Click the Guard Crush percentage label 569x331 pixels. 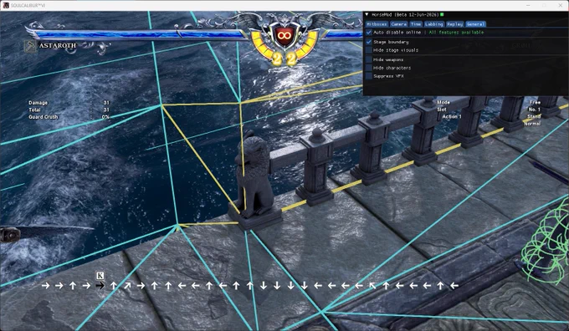pos(44,117)
